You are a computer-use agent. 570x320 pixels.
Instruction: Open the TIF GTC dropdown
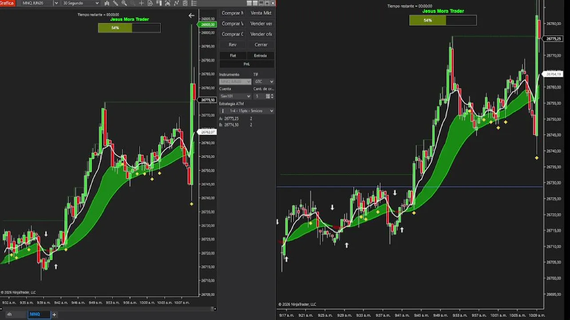tap(264, 82)
